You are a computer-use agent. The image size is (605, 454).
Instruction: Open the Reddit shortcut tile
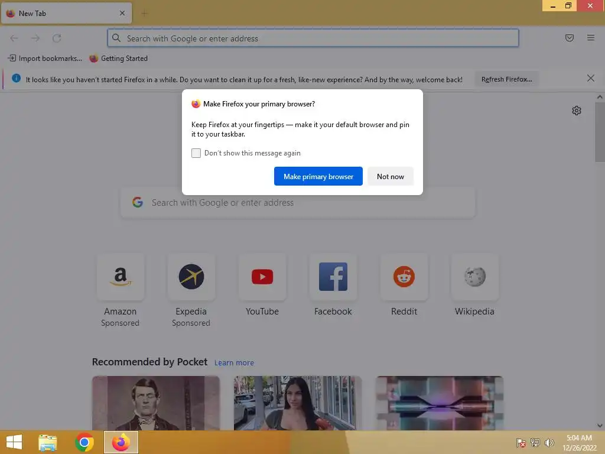[404, 277]
